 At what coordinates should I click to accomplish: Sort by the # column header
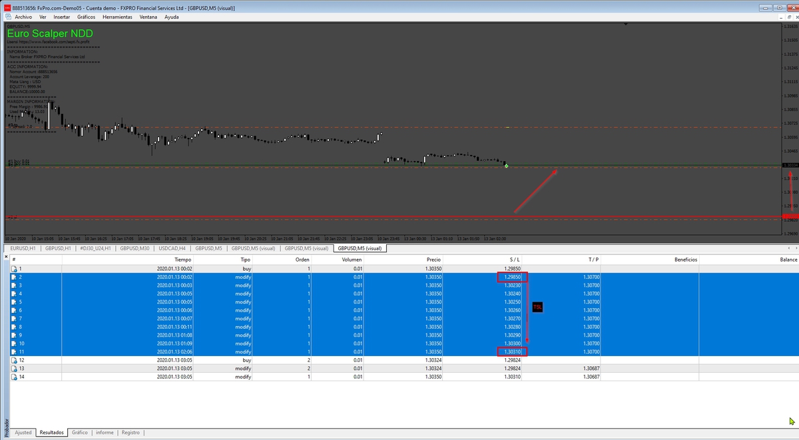click(x=36, y=260)
